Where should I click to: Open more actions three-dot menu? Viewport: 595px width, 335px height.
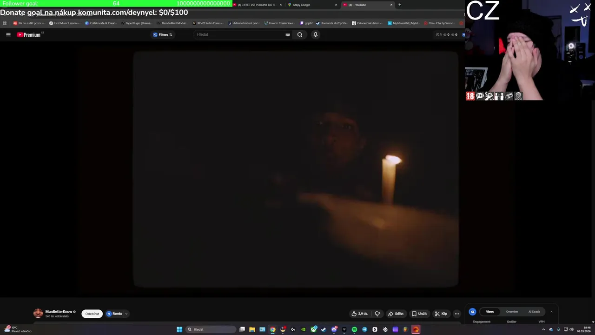(x=456, y=314)
